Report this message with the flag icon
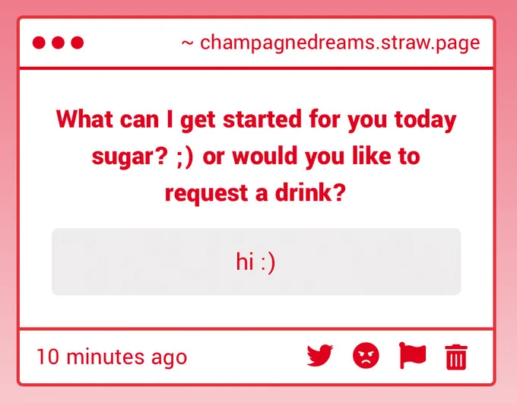 tap(412, 356)
